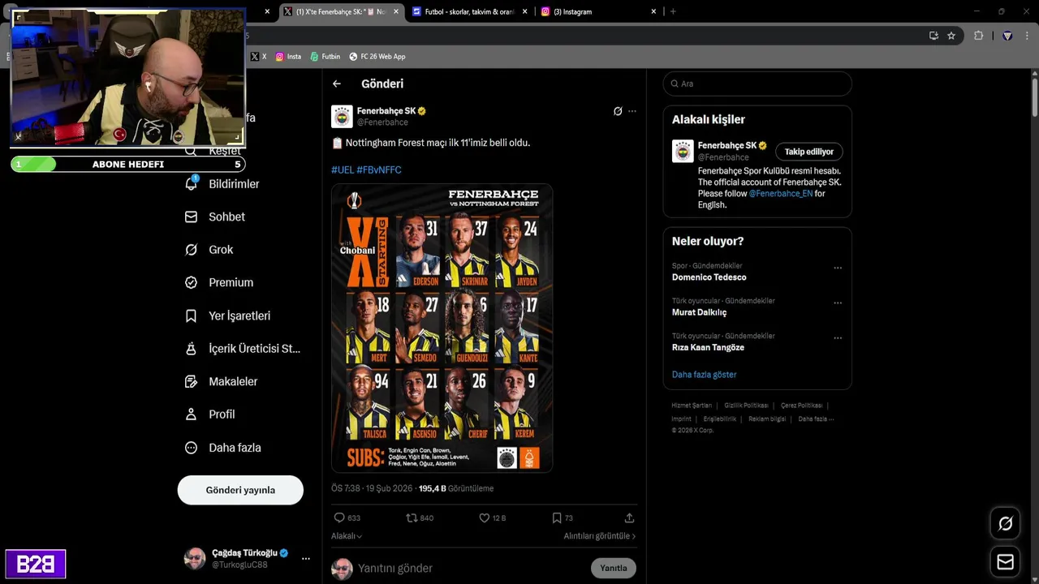Open Bildirimler notifications bell icon
Image resolution: width=1039 pixels, height=584 pixels.
pos(191,184)
